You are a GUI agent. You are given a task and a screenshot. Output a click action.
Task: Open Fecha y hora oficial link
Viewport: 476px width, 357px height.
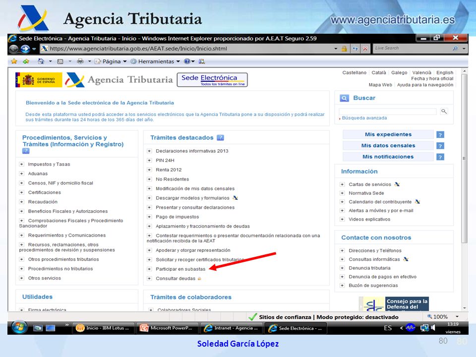432,79
